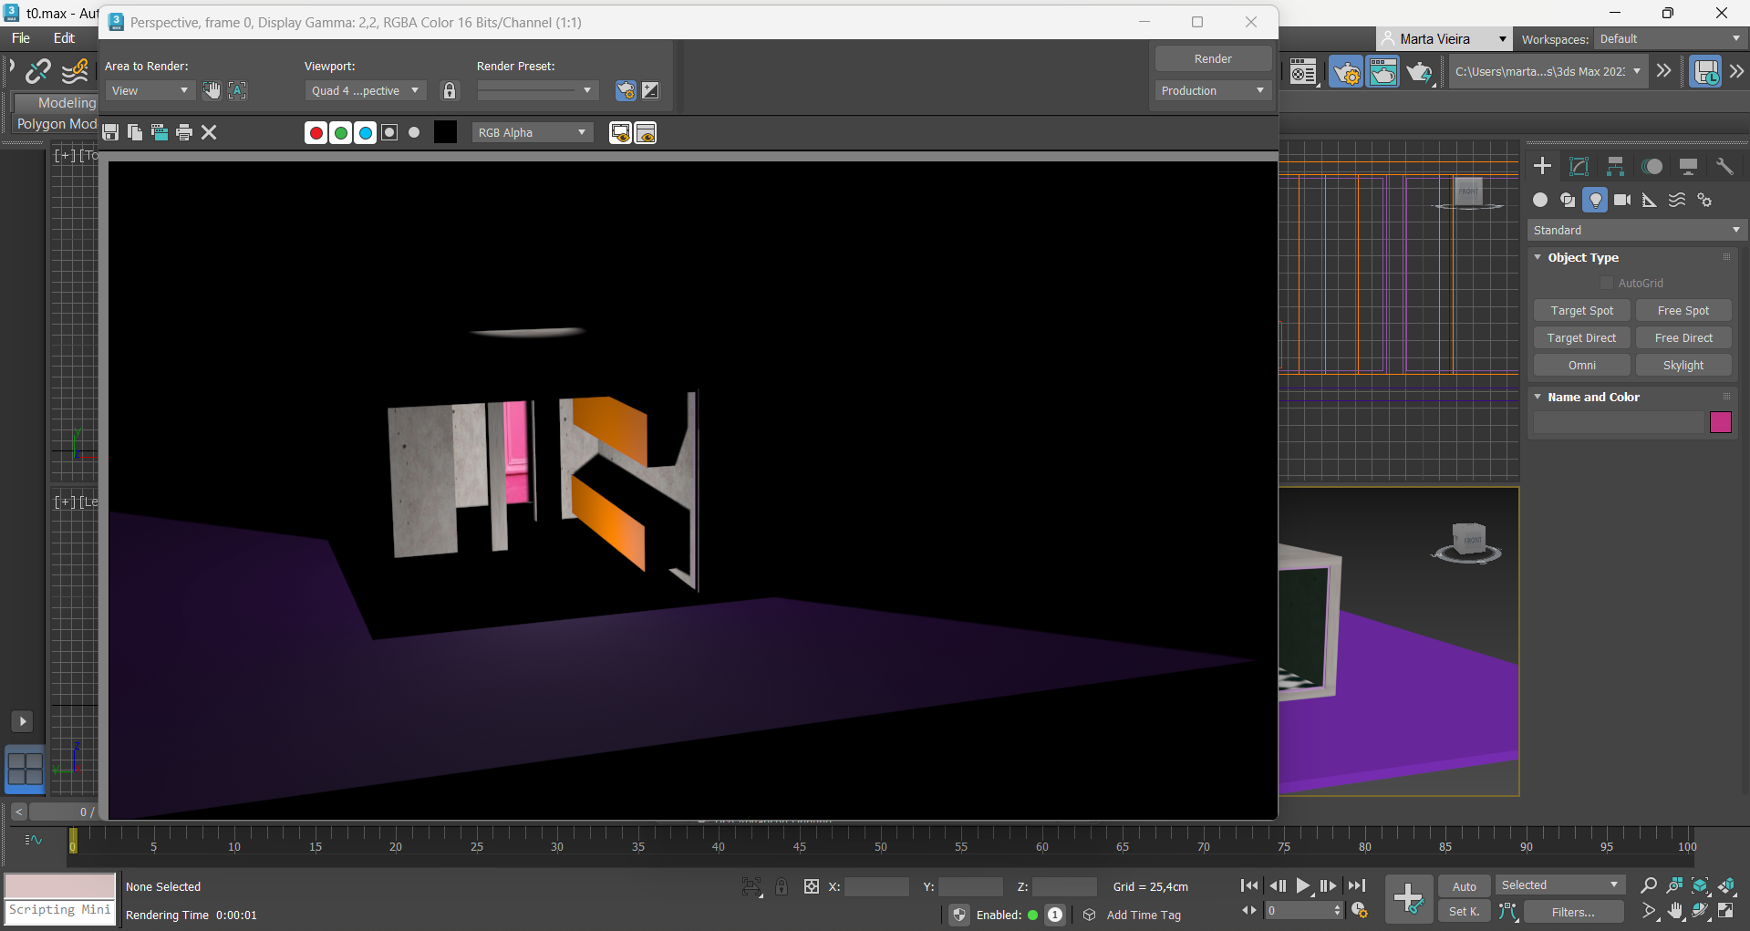
Task: Select the Cameras category icon
Action: point(1622,200)
